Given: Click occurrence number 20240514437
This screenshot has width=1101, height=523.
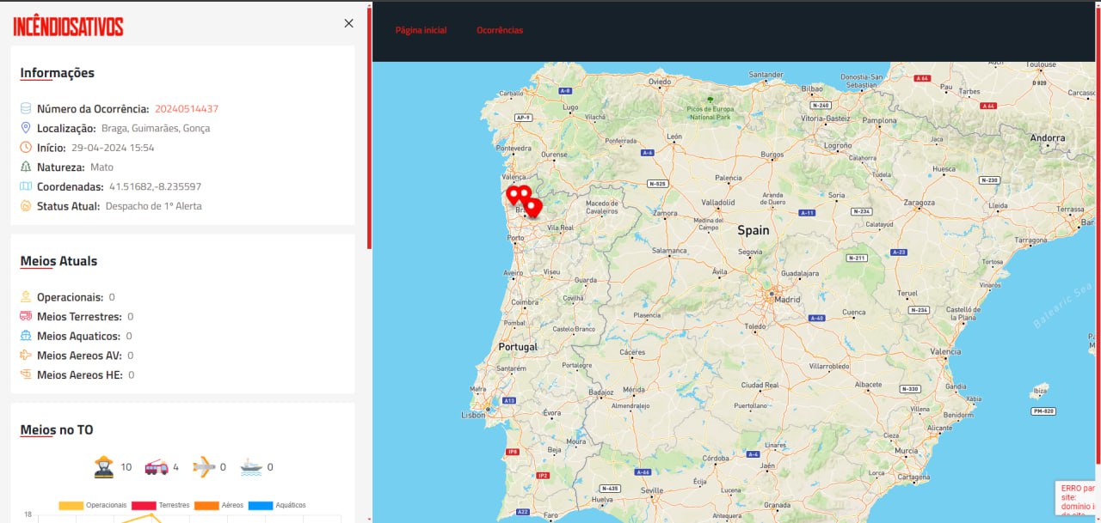Looking at the screenshot, I should click(x=186, y=108).
